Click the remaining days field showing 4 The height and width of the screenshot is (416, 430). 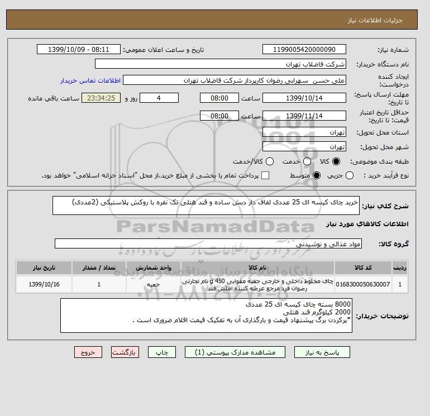tap(159, 98)
